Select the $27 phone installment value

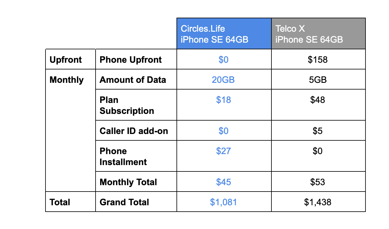pos(224,151)
